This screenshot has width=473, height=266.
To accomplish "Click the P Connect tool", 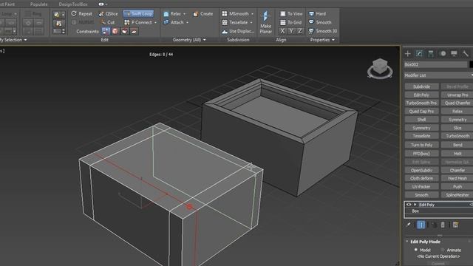I will click(138, 22).
